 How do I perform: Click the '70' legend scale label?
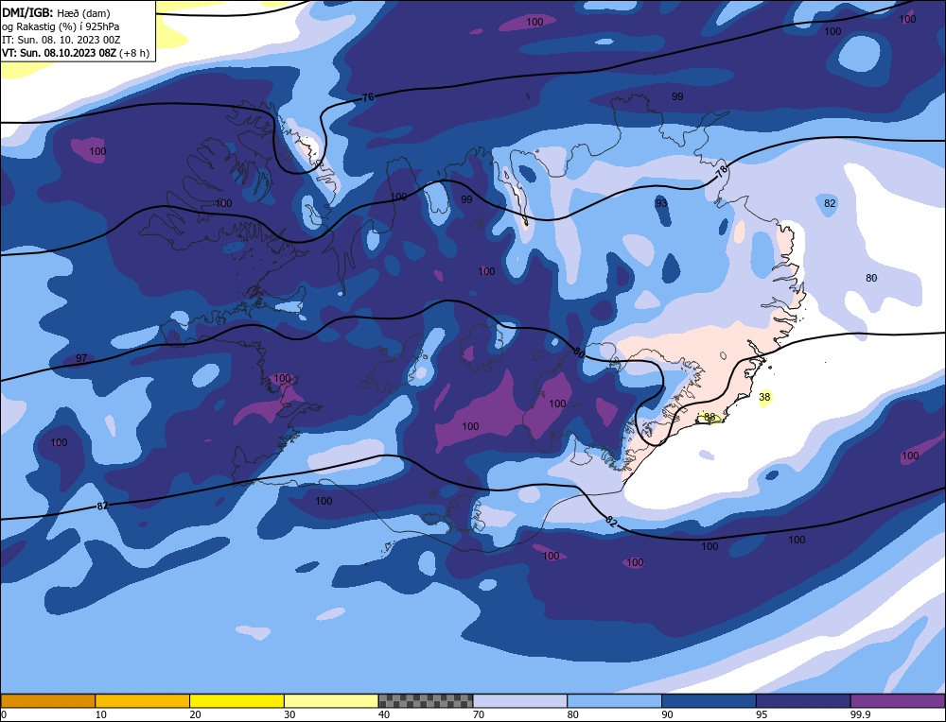tap(479, 714)
